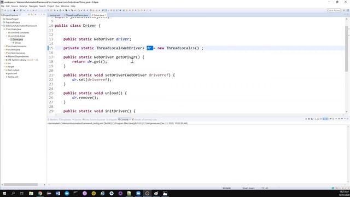Open the Window menu
The image size is (350, 197).
coord(65,6)
